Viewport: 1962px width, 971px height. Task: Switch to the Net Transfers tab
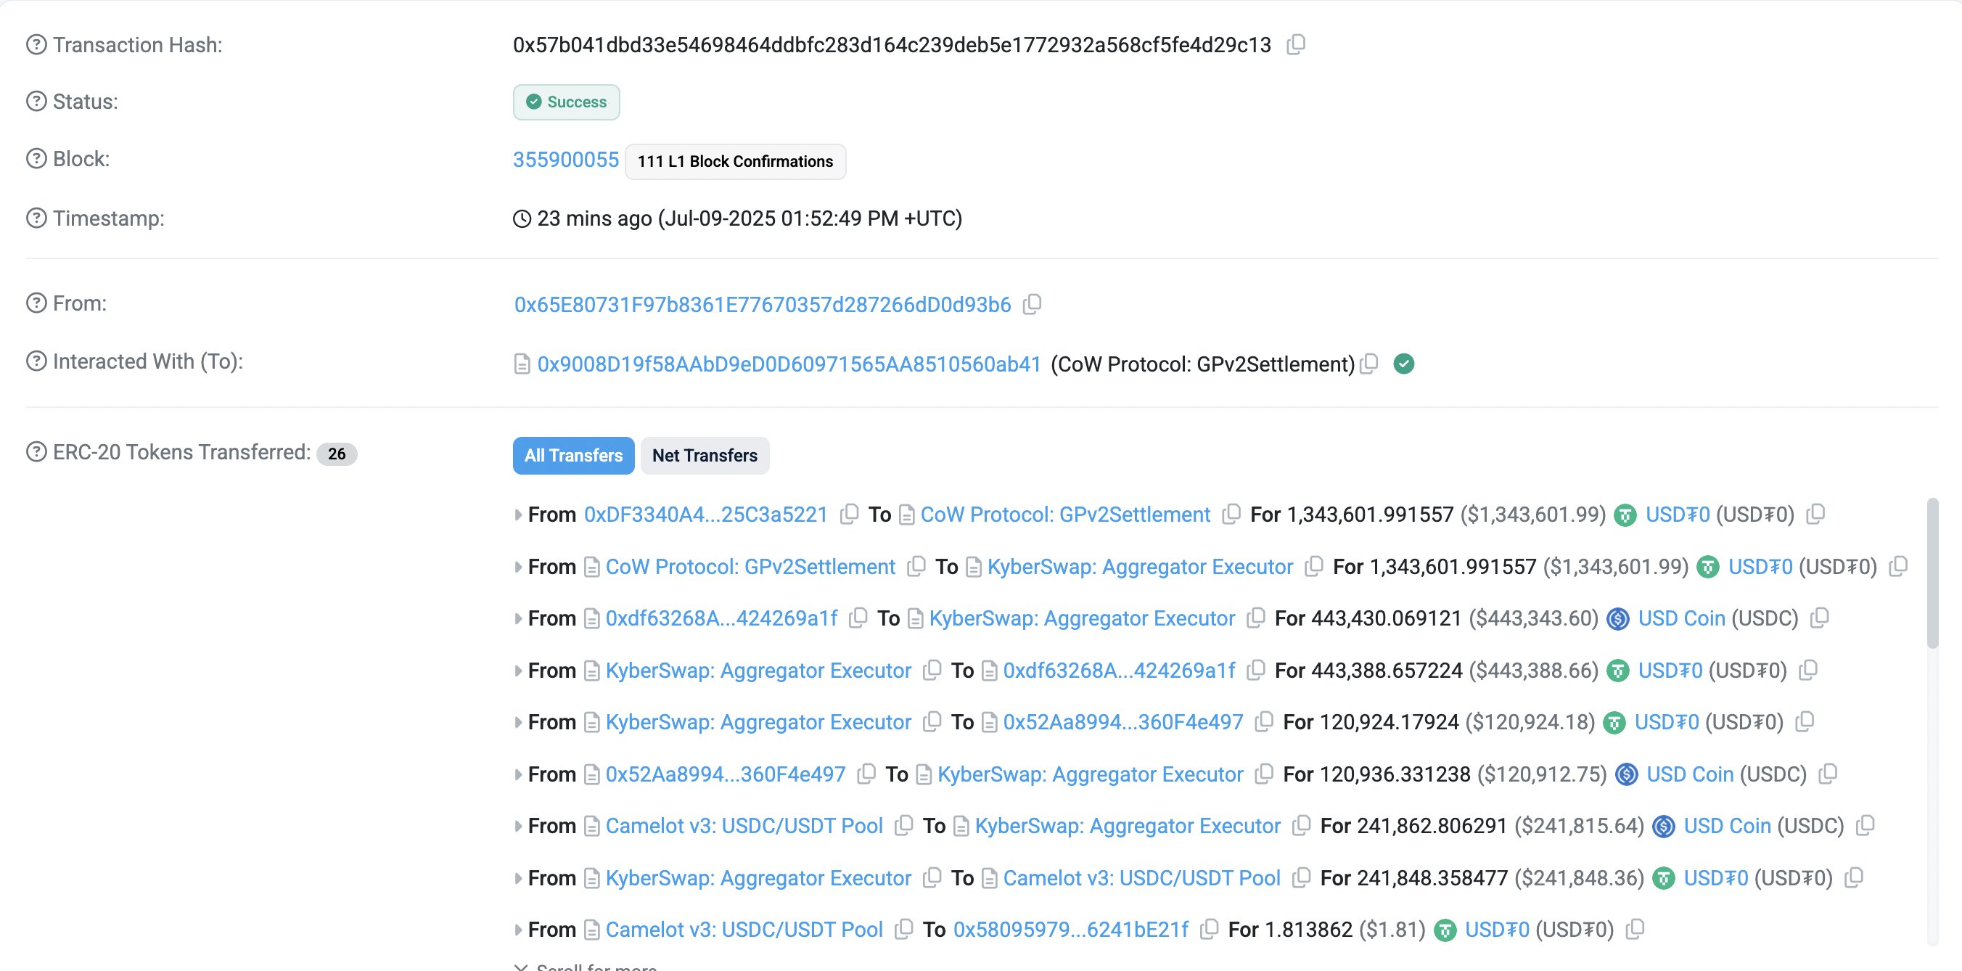(705, 456)
